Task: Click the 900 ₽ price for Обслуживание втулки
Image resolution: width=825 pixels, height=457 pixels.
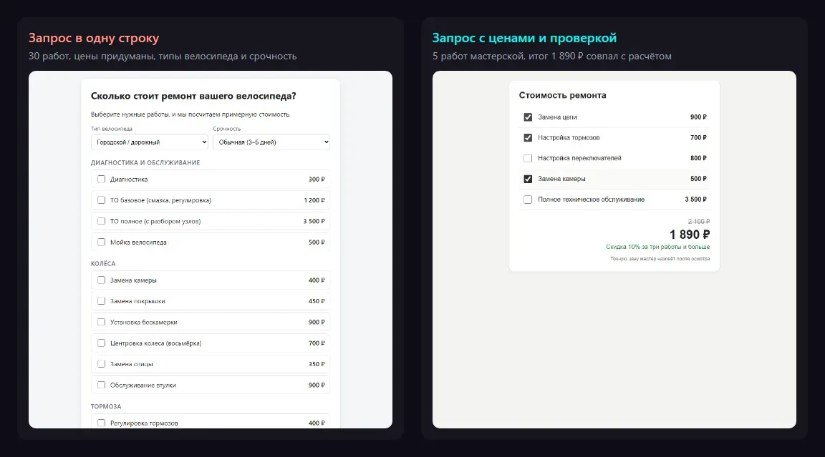Action: 317,385
